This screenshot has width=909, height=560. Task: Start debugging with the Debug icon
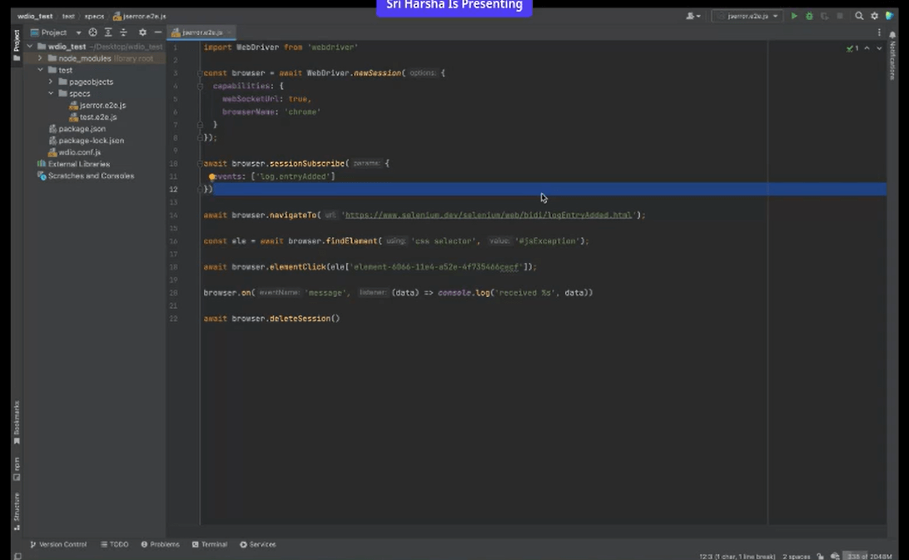(x=808, y=16)
